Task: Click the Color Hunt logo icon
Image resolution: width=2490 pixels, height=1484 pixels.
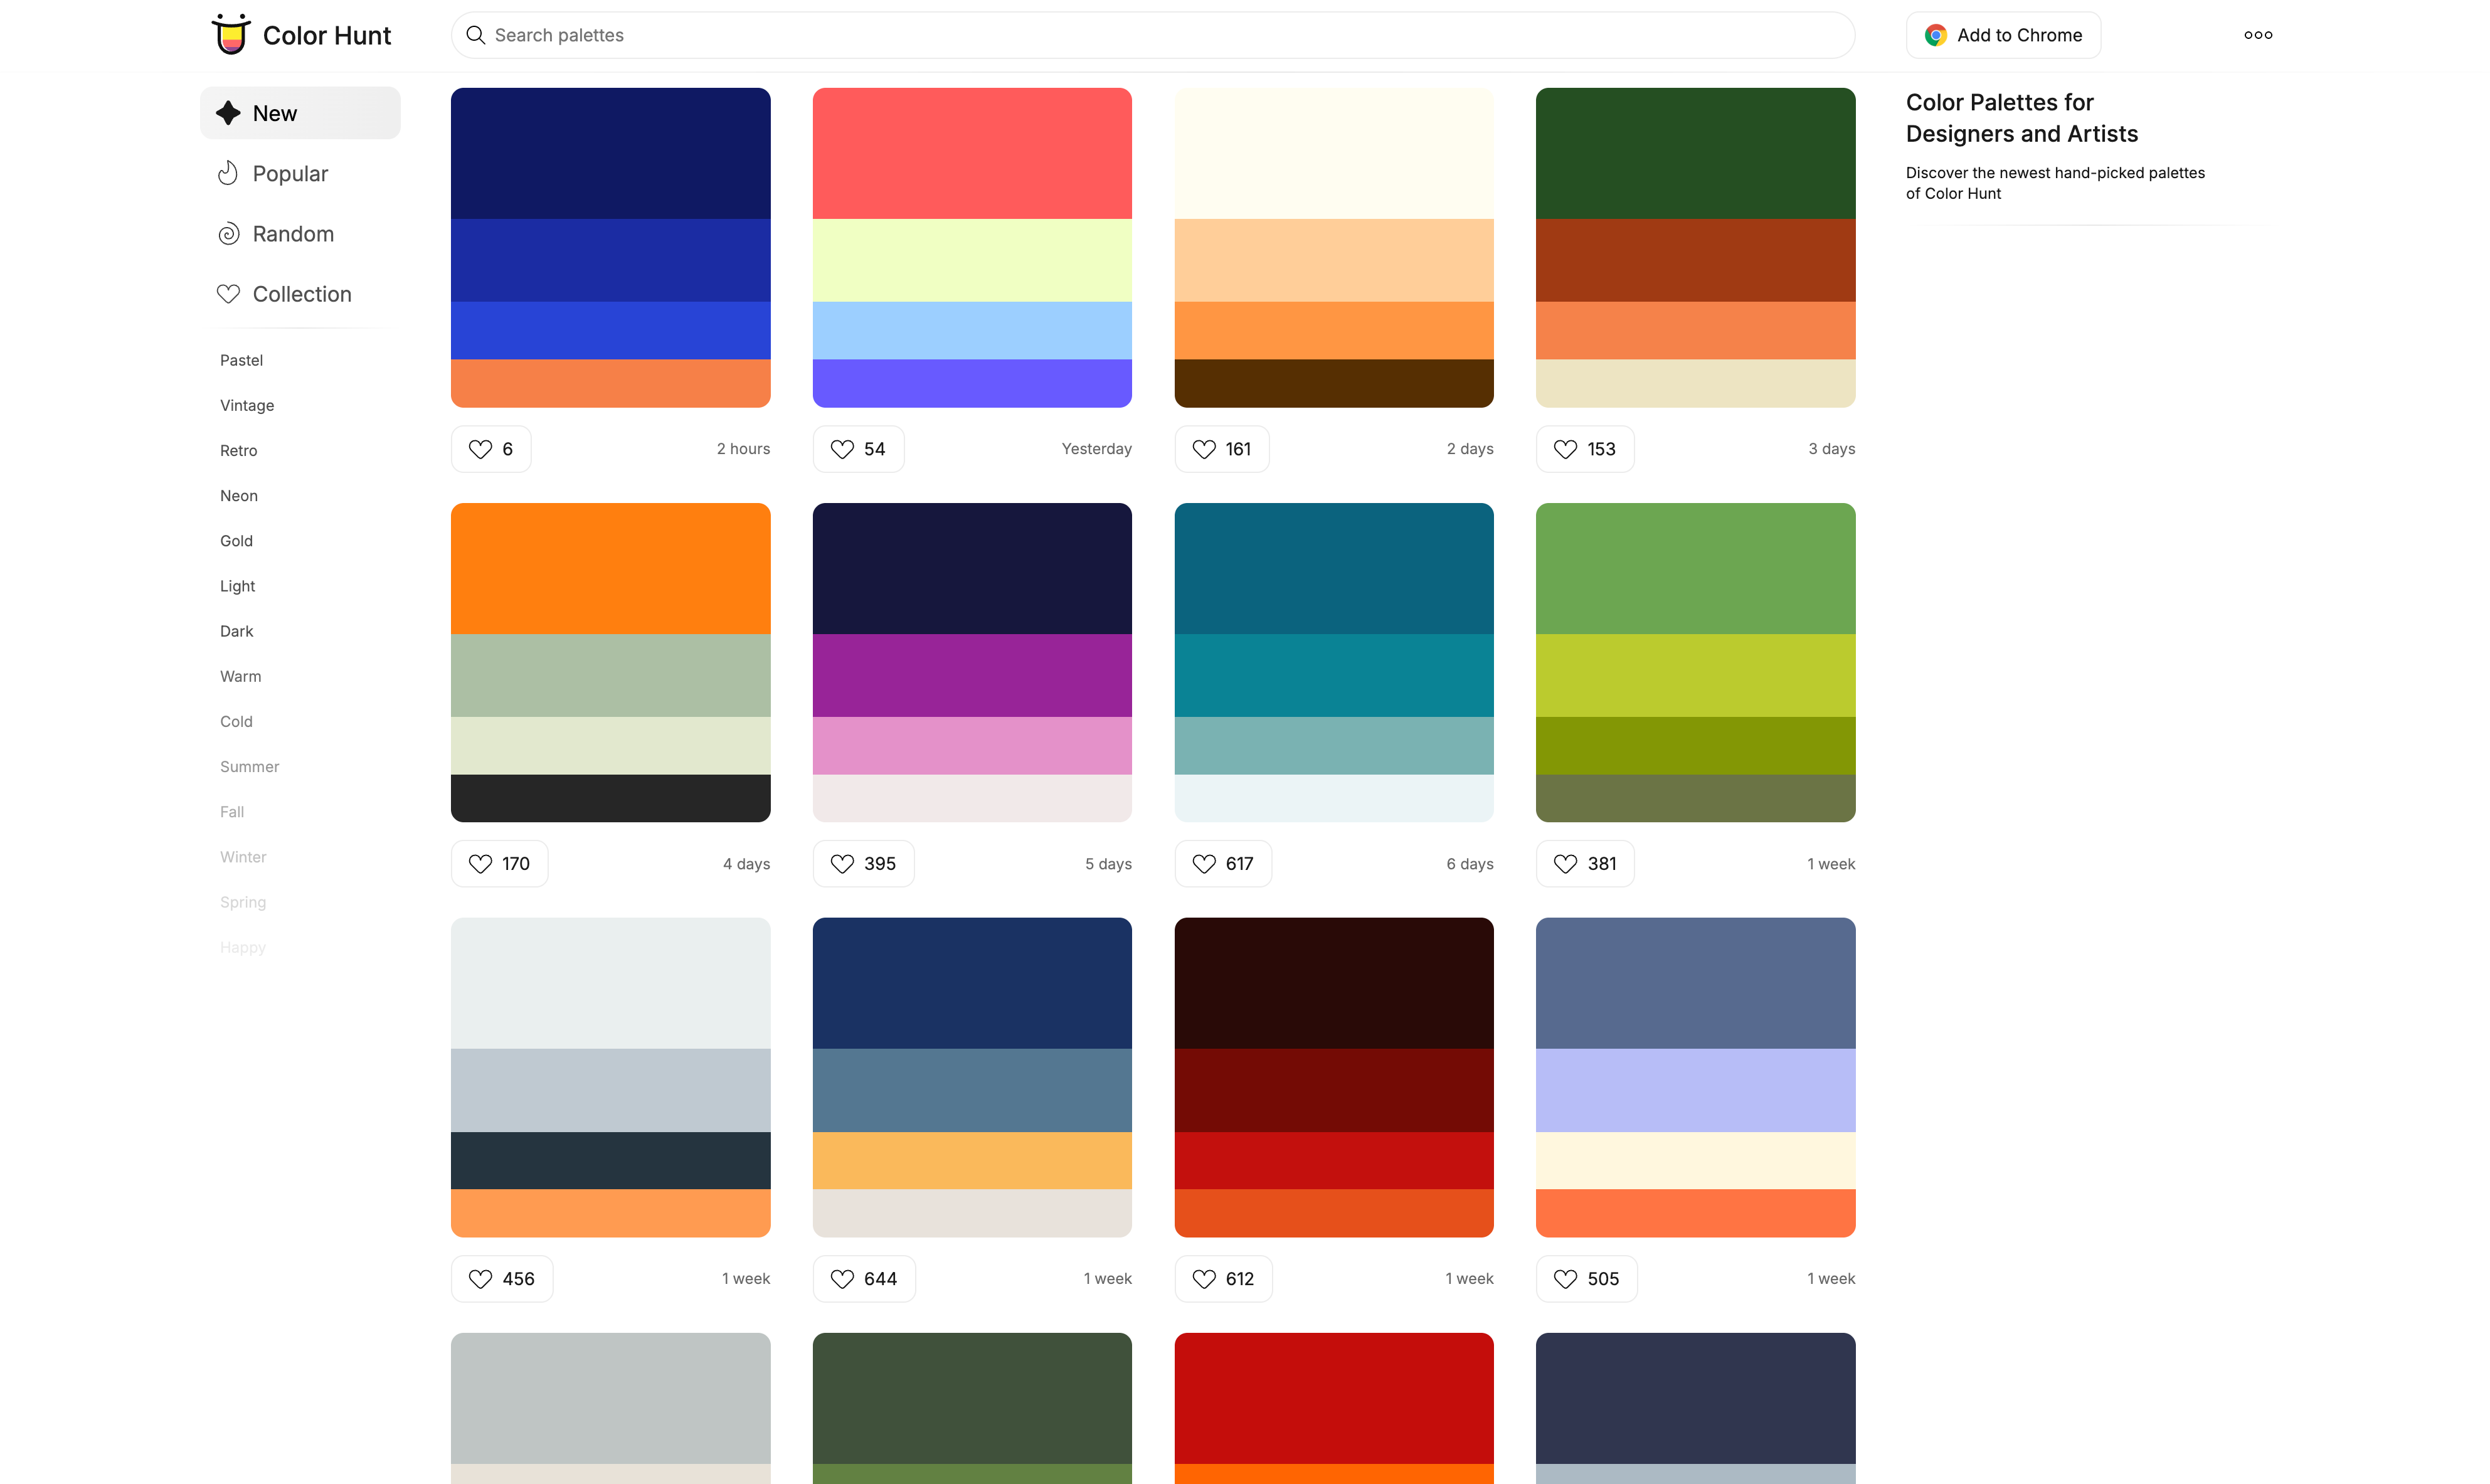Action: (231, 34)
